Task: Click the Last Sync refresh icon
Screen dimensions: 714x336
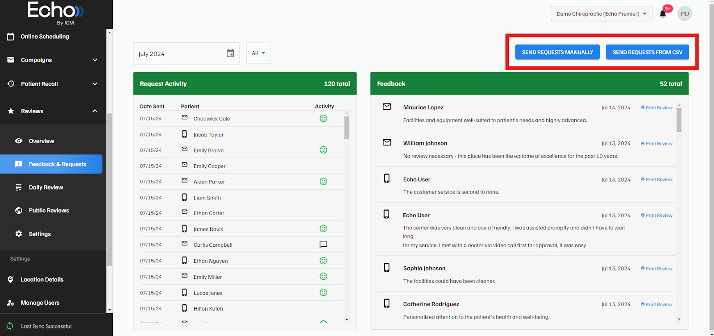Action: click(x=10, y=326)
